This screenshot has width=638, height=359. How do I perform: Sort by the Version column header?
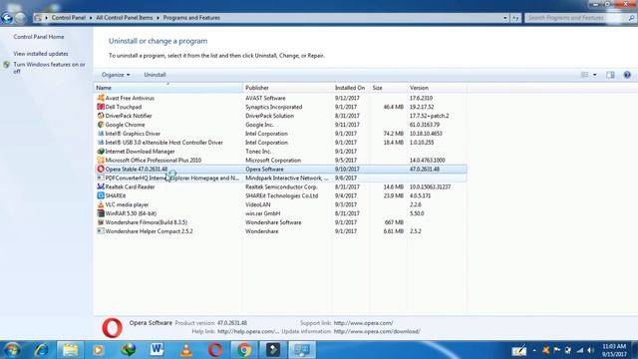tap(437, 88)
